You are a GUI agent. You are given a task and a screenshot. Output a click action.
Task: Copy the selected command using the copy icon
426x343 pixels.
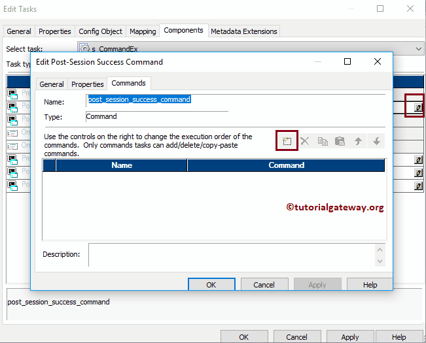323,140
